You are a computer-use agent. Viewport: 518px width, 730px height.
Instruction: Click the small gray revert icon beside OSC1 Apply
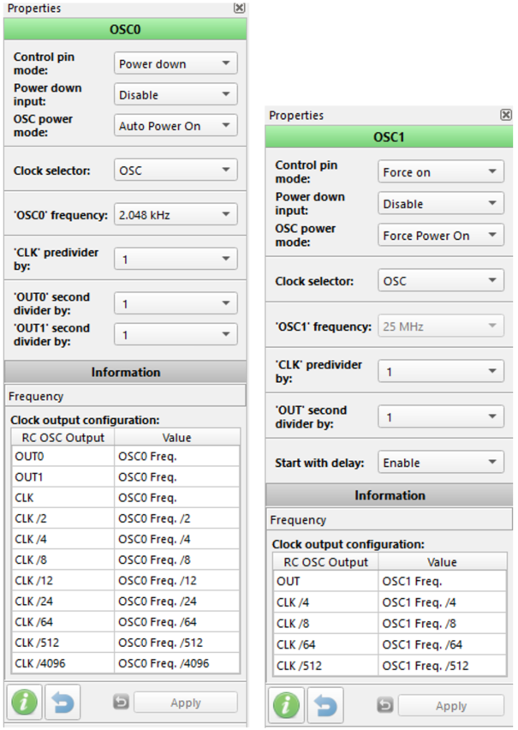click(385, 705)
